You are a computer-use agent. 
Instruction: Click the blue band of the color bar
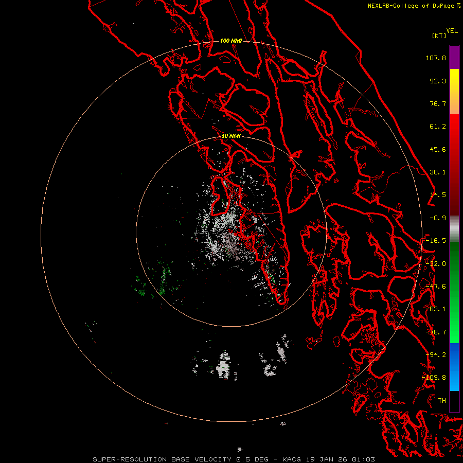coord(454,367)
